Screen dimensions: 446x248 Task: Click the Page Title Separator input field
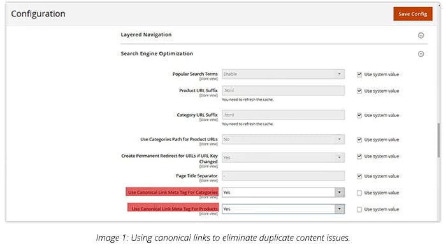click(284, 176)
